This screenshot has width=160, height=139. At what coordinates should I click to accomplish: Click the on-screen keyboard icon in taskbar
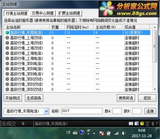75,133
